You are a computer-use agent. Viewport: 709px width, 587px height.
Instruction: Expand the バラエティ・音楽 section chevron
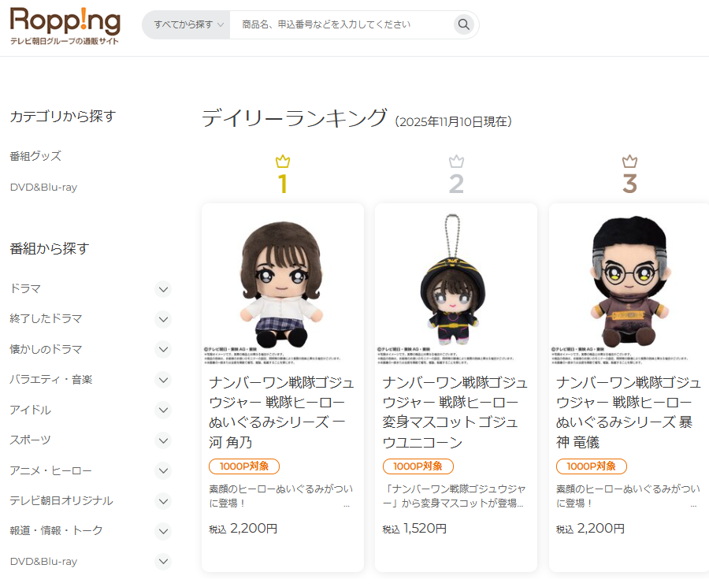[163, 380]
